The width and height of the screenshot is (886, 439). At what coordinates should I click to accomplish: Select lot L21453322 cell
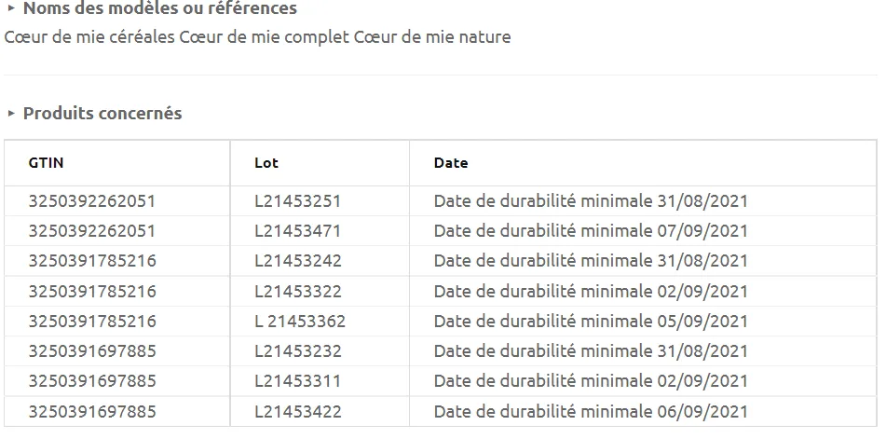pyautogui.click(x=298, y=292)
